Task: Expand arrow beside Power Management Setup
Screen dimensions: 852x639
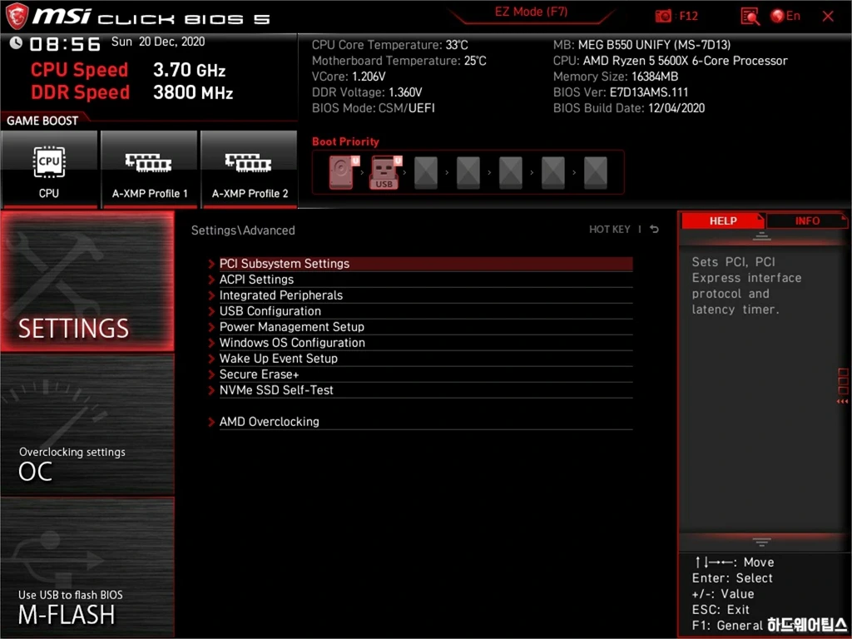Action: (211, 327)
